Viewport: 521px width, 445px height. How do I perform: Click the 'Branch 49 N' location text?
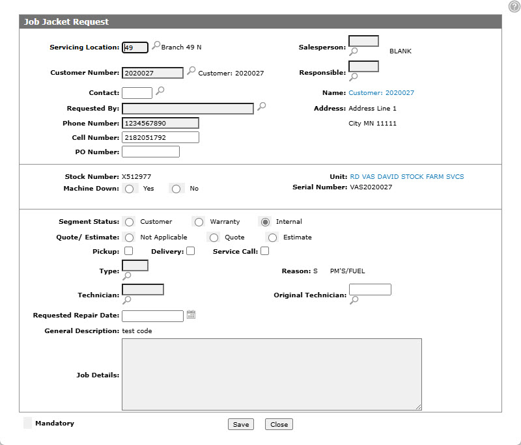click(182, 47)
